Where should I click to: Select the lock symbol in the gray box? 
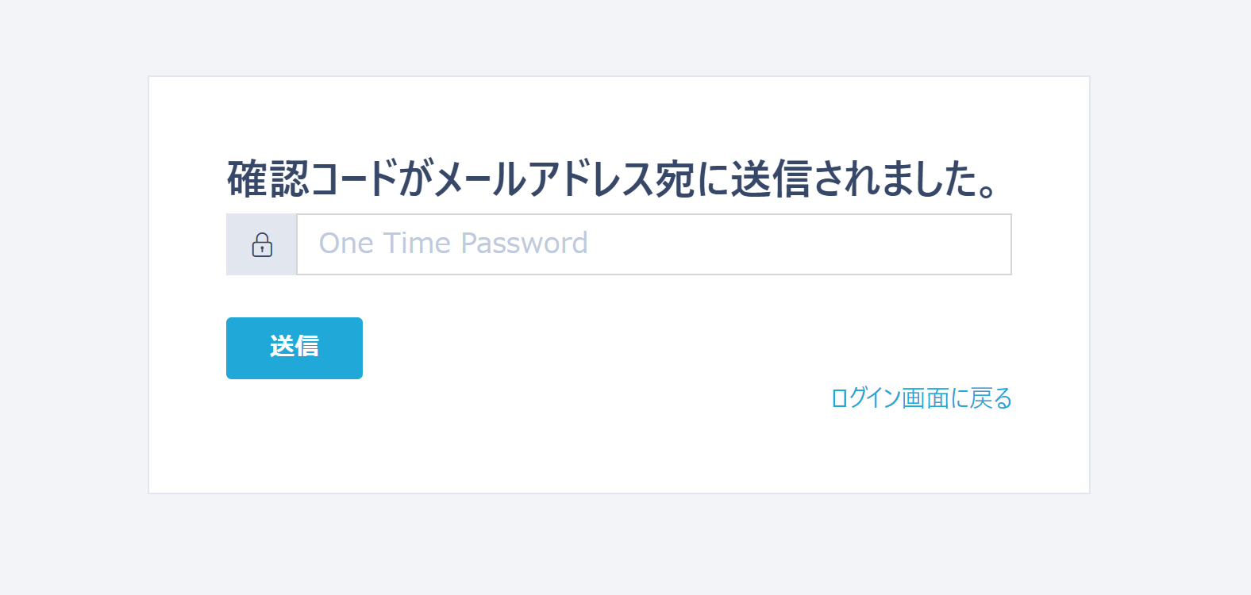(262, 244)
